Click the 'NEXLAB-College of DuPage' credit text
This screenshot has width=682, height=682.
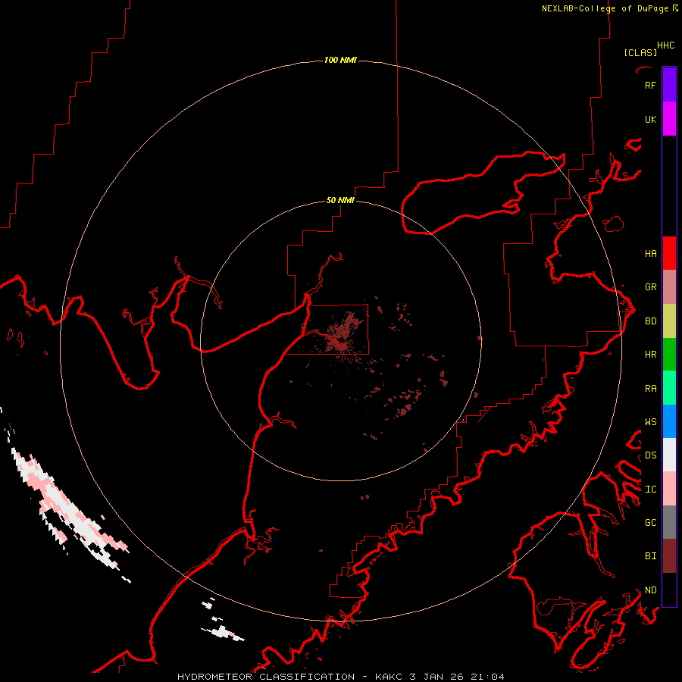[605, 8]
